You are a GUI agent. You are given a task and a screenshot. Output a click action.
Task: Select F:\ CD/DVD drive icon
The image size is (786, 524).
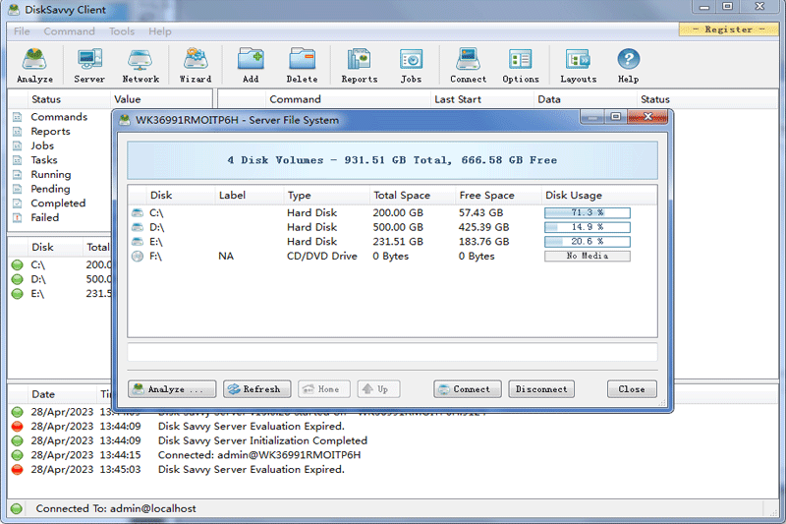pos(138,257)
